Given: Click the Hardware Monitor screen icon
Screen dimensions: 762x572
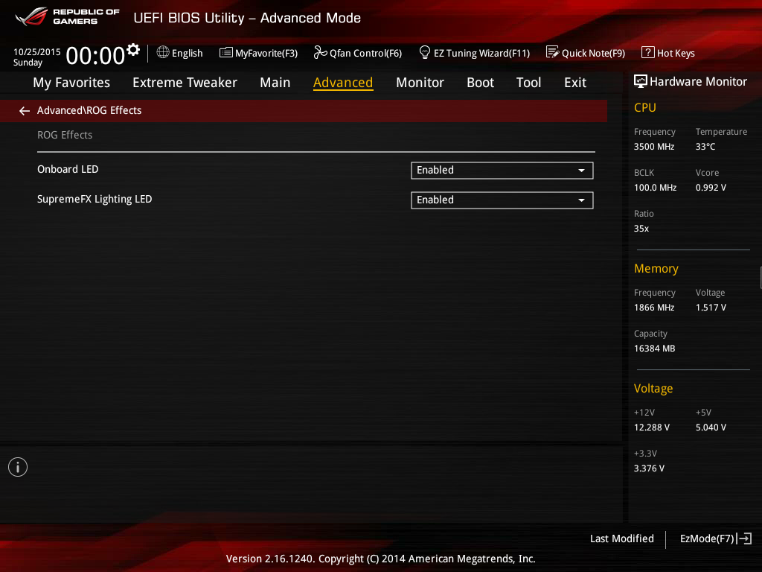Looking at the screenshot, I should coord(641,81).
